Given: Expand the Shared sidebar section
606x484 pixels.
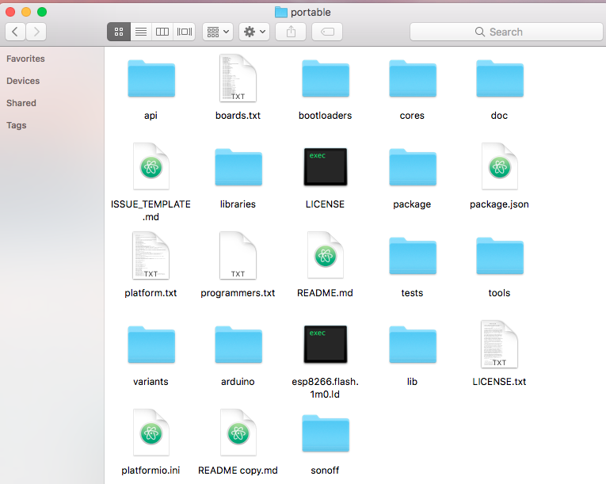Looking at the screenshot, I should (x=21, y=103).
